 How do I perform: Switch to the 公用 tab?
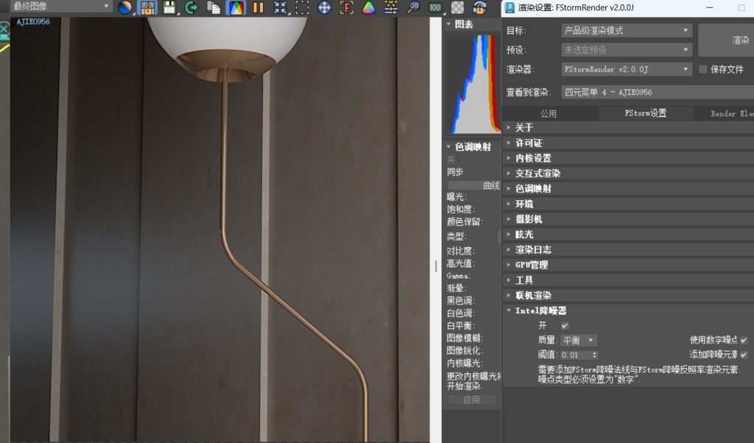548,113
